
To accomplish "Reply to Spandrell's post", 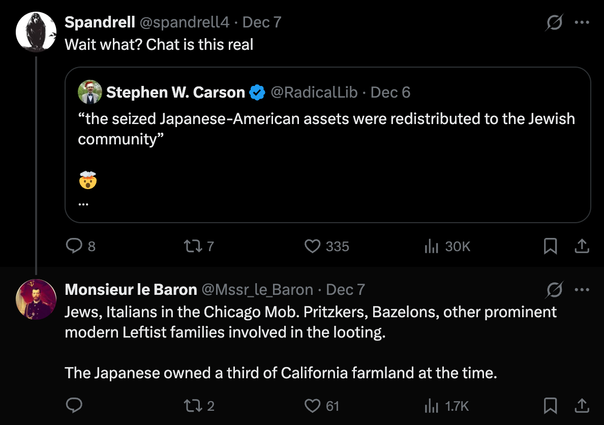I will [75, 247].
